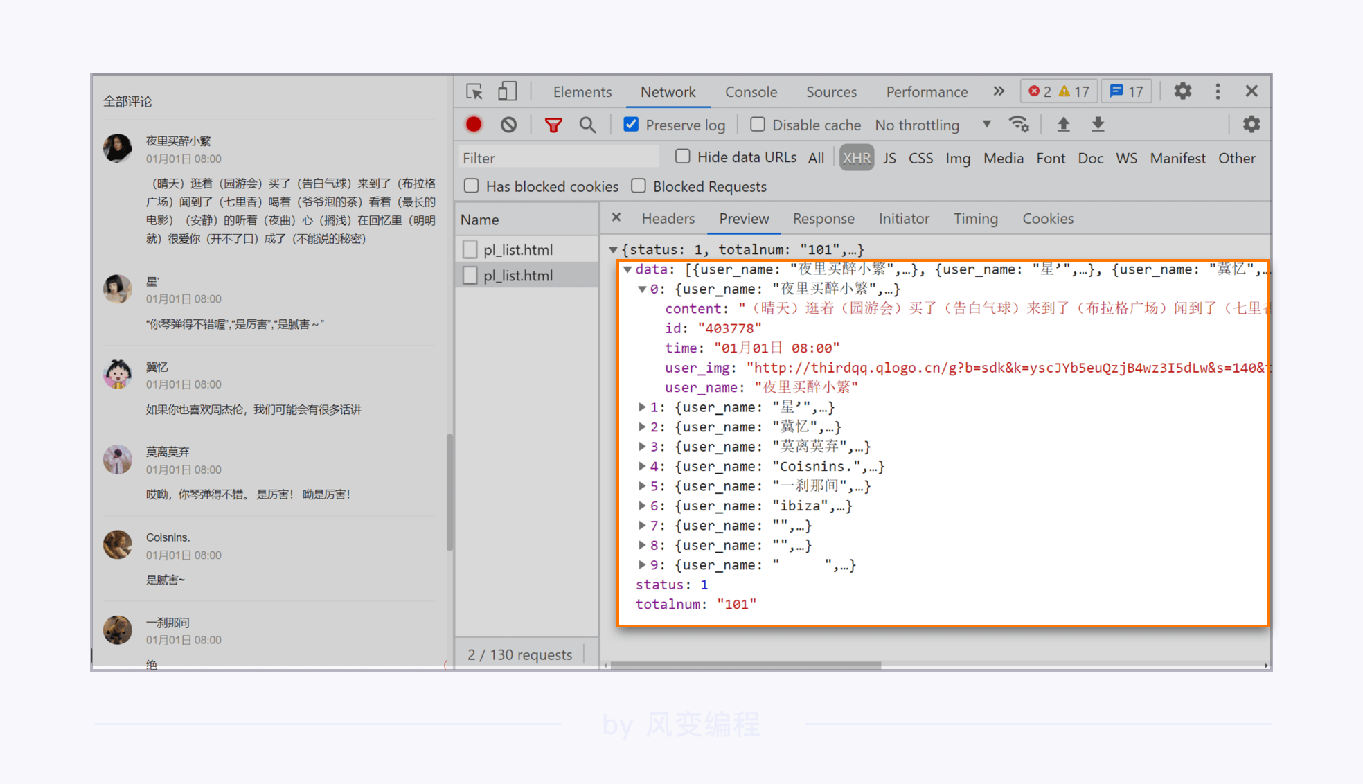
Task: Click the Filter input field
Action: click(558, 158)
